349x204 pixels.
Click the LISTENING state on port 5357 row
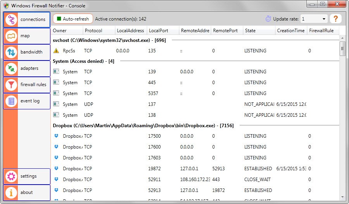click(x=255, y=93)
